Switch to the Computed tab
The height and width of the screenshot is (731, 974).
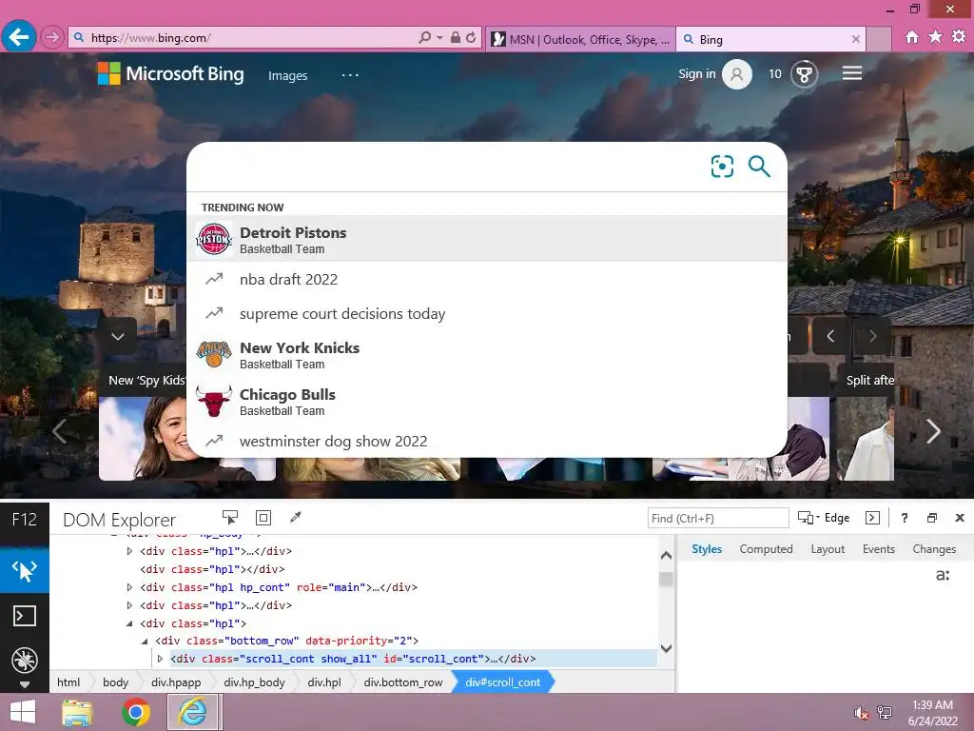(766, 549)
